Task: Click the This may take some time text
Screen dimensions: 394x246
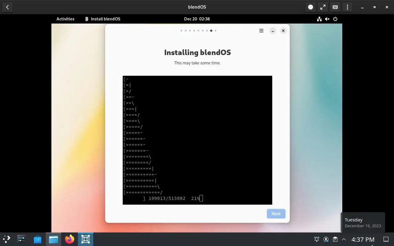Action: (x=197, y=63)
